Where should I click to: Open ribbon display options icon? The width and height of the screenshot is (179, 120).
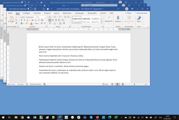[x=132, y=9]
